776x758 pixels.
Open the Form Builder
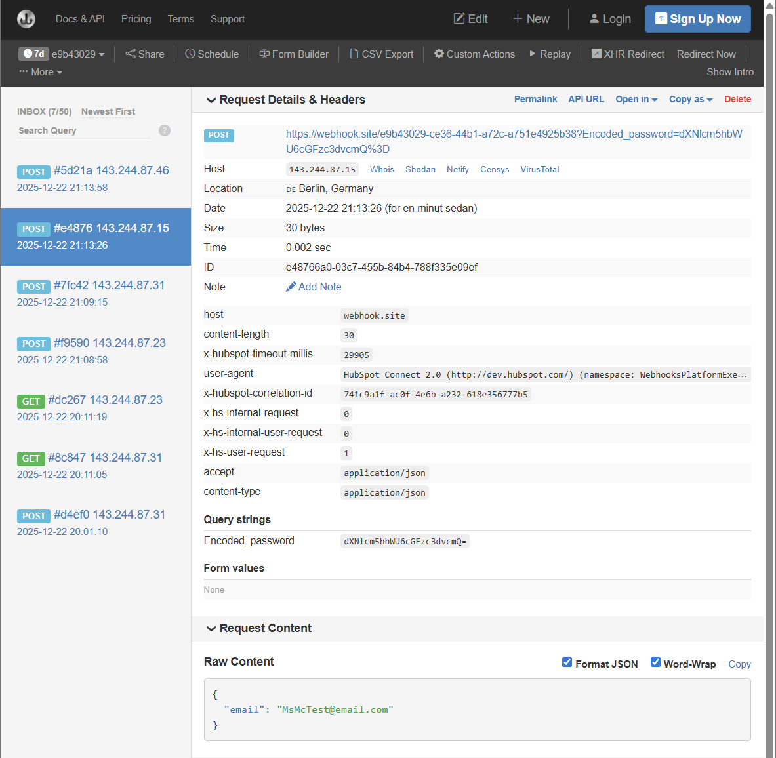click(293, 54)
